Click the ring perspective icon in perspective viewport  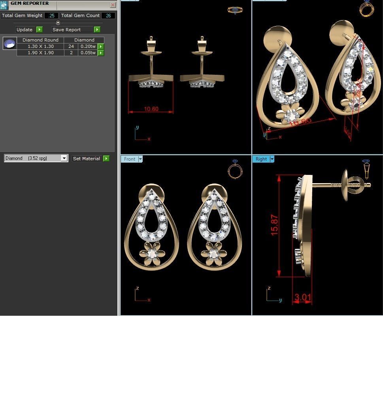click(x=367, y=8)
